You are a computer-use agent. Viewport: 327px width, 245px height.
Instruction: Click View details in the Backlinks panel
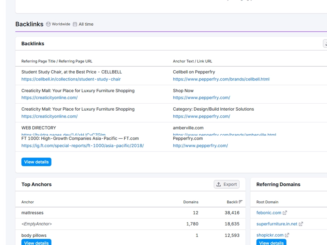click(35, 162)
